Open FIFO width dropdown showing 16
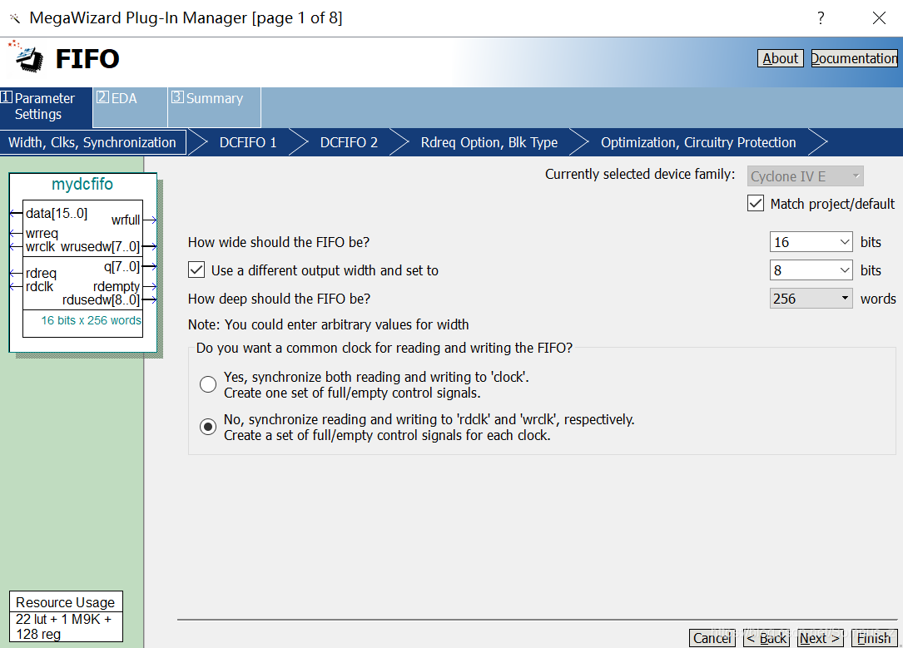 pyautogui.click(x=811, y=242)
